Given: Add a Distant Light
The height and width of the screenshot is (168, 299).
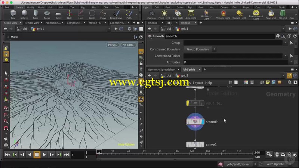Looking at the screenshot, I should [239, 15].
